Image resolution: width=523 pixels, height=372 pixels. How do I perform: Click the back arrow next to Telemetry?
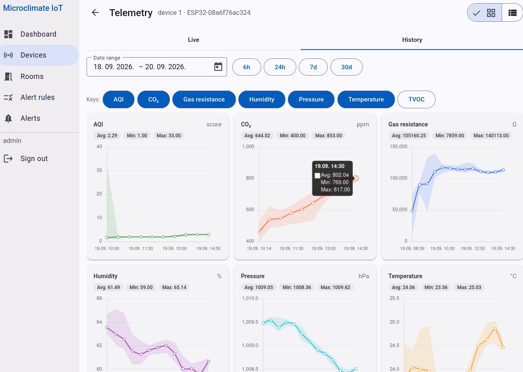95,12
